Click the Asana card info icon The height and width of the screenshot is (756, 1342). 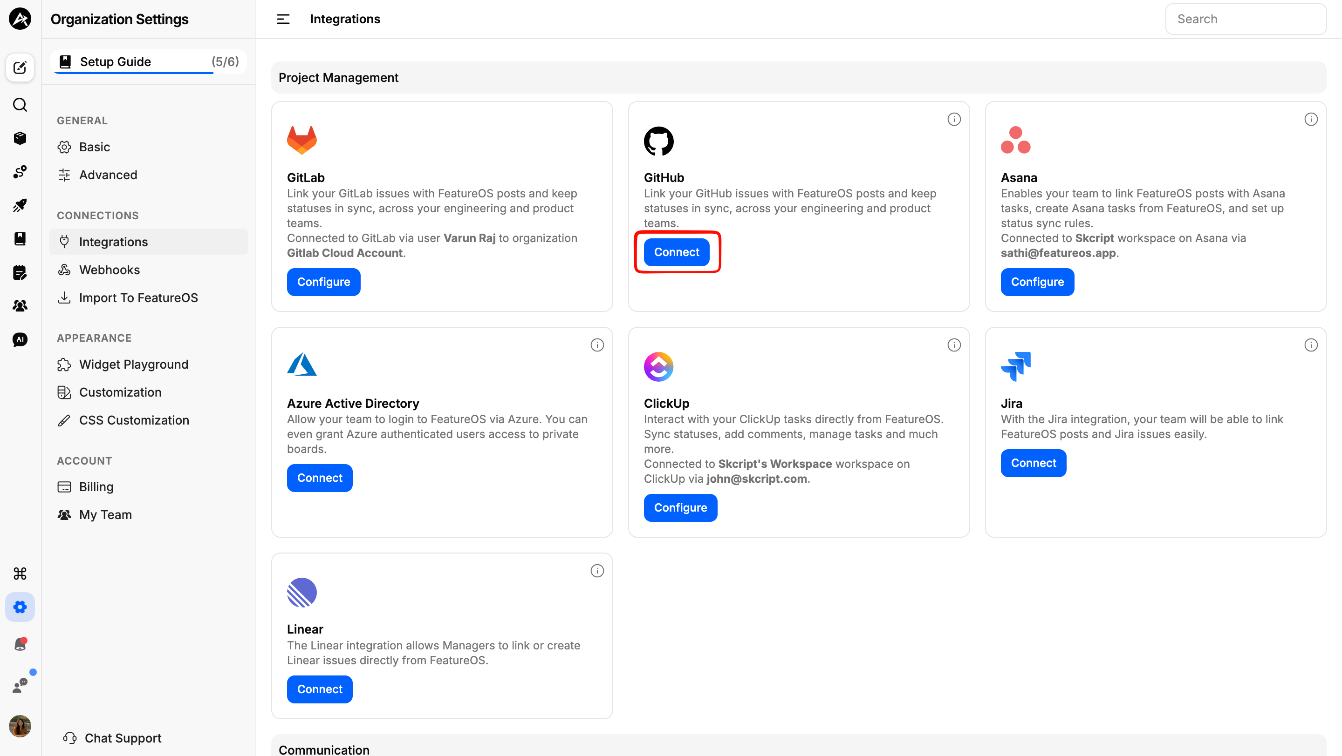[1311, 119]
